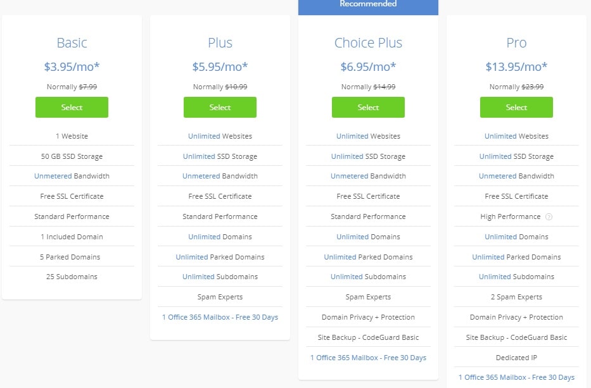Click Office 365 Mailbox link under Plus

tap(220, 317)
